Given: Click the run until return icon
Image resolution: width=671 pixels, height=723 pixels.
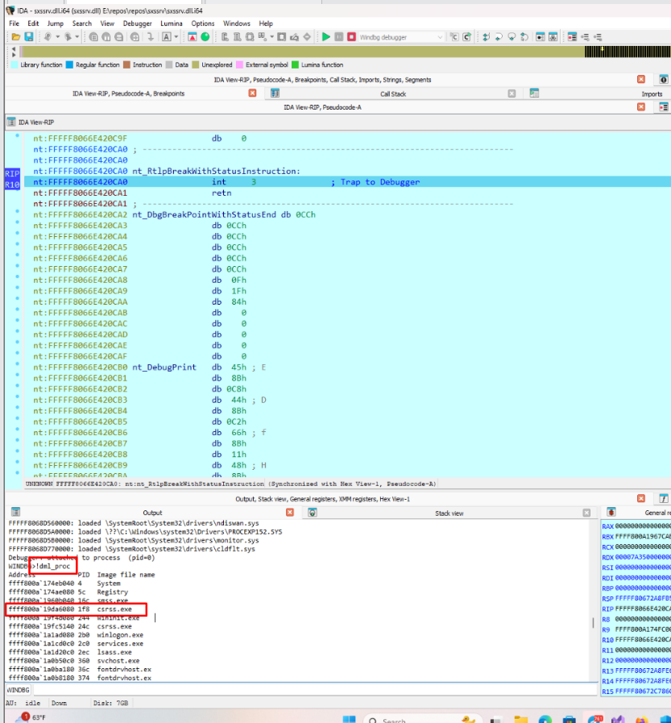Looking at the screenshot, I should click(512, 37).
